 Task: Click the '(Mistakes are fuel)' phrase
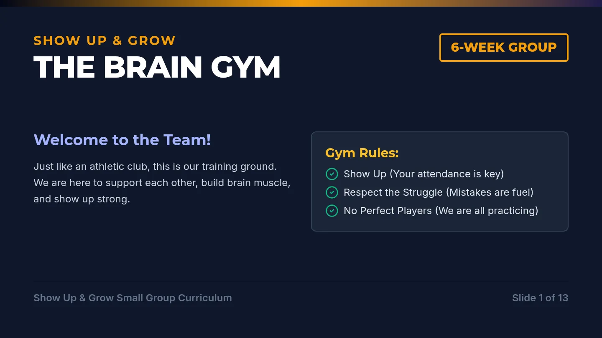click(x=490, y=192)
